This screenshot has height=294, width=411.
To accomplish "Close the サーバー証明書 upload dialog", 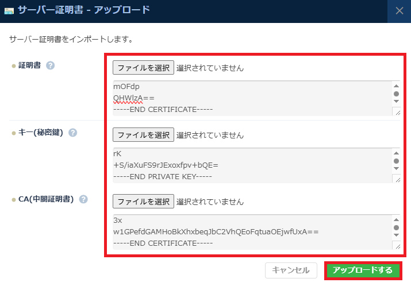I will click(x=400, y=10).
